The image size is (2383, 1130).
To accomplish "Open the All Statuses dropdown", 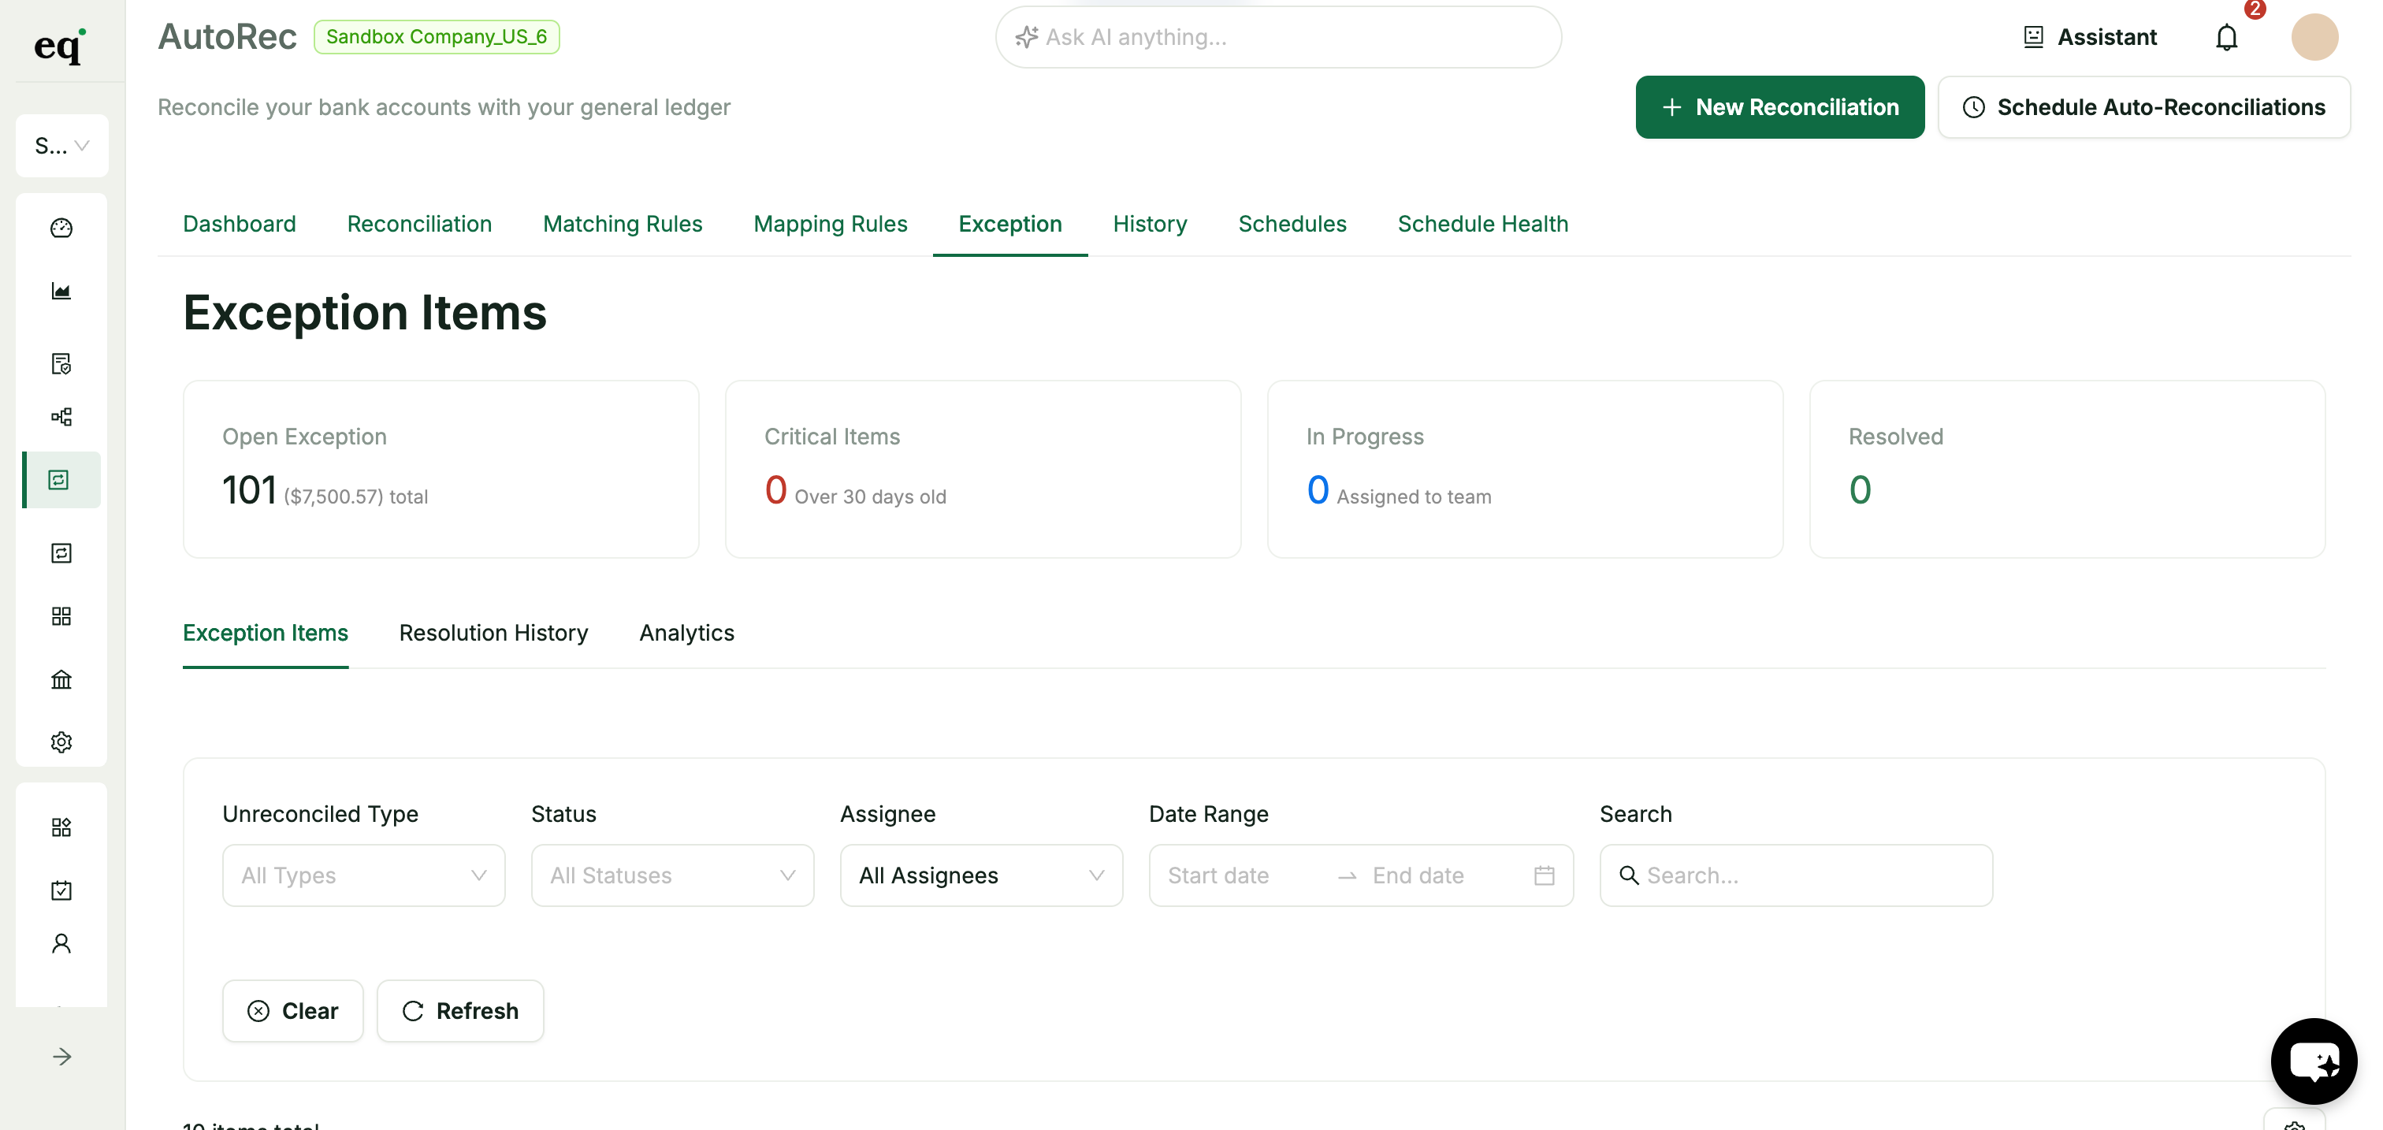I will pos(672,875).
